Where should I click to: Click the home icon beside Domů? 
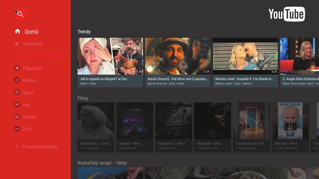pyautogui.click(x=17, y=31)
